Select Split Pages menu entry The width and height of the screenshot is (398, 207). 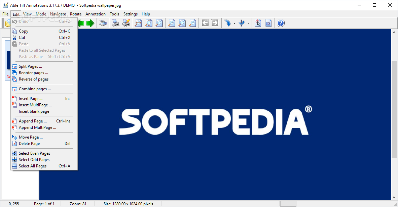(x=44, y=66)
